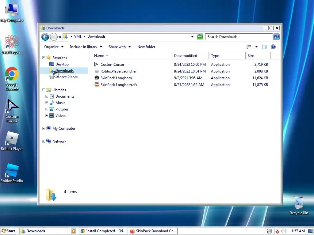The height and width of the screenshot is (235, 314).
Task: Select the SkinPack Longhorn file icon
Action: click(97, 78)
